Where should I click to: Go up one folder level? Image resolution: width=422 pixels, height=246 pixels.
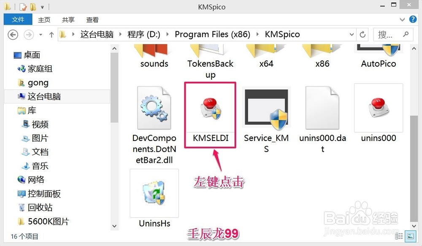click(51, 35)
